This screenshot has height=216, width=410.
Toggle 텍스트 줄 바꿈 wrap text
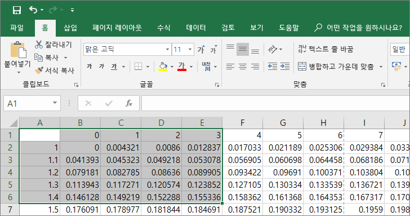click(x=326, y=49)
